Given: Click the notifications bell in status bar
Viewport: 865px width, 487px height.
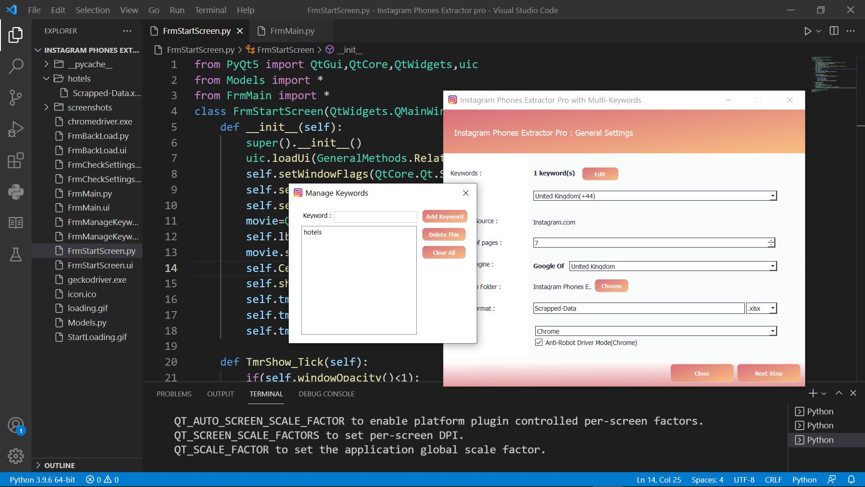Looking at the screenshot, I should 851,480.
